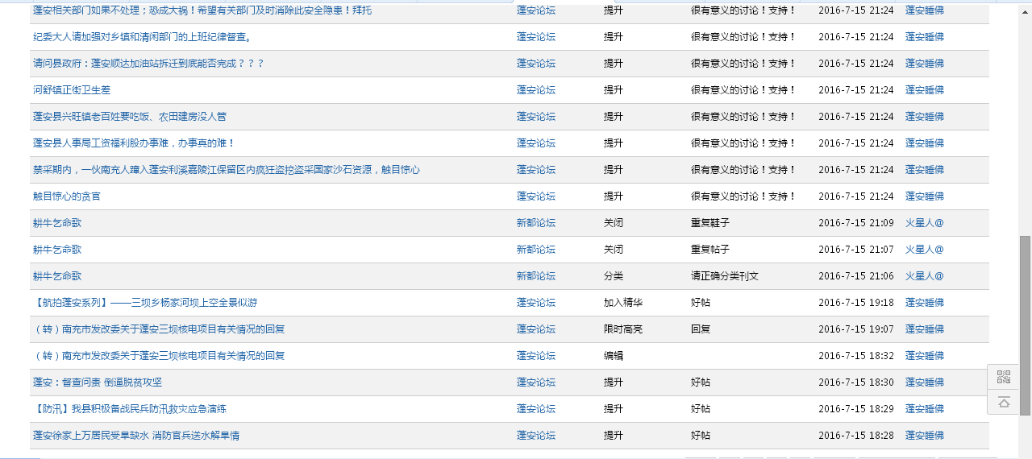This screenshot has width=1032, height=459.
Task: Open the 河舒镇正街卫生差 post
Action: 72,90
